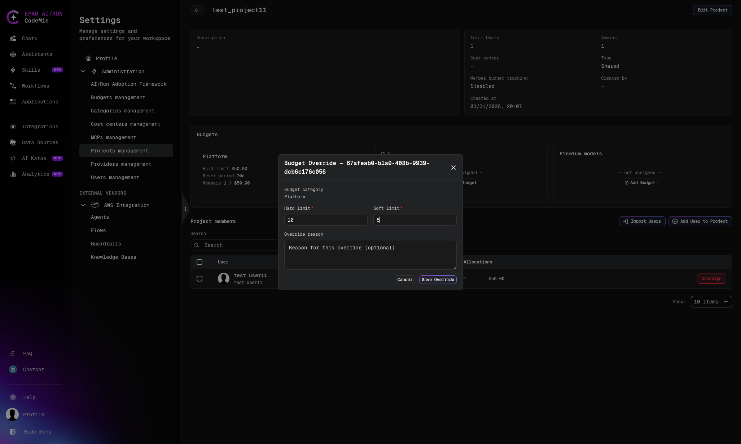Collapse the Administration section chevron
741x444 pixels.
click(83, 71)
